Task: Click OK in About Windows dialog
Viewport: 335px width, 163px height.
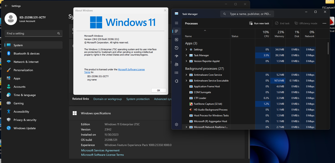Action: 159,90
